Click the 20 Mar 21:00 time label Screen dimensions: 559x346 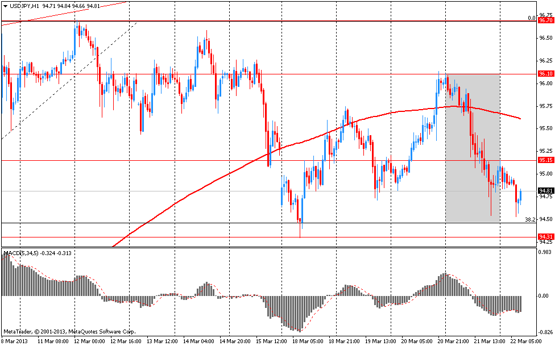point(453,341)
